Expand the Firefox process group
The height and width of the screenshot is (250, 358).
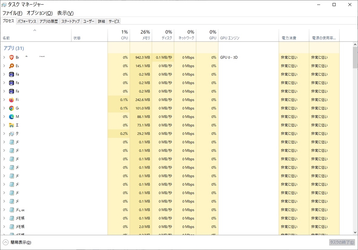point(4,100)
